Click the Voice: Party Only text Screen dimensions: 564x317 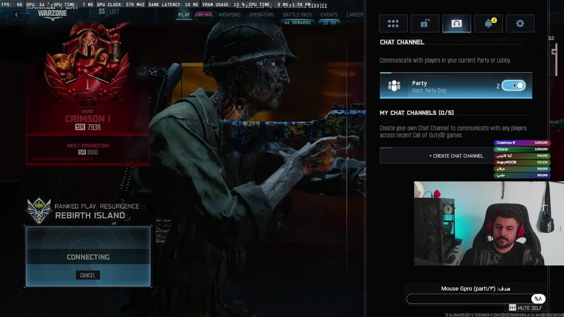[429, 91]
